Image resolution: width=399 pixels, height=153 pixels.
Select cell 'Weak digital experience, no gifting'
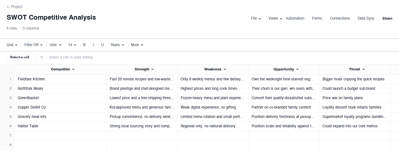click(x=213, y=107)
